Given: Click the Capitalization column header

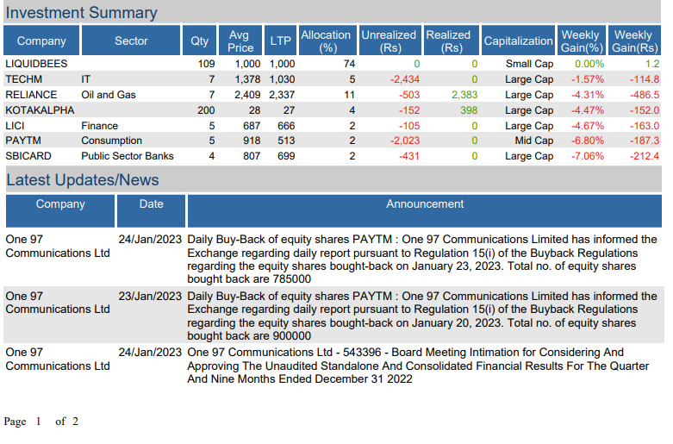Looking at the screenshot, I should pos(518,41).
